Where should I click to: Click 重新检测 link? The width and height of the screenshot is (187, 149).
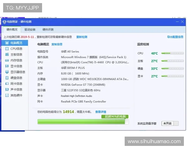pyautogui.click(x=82, y=37)
